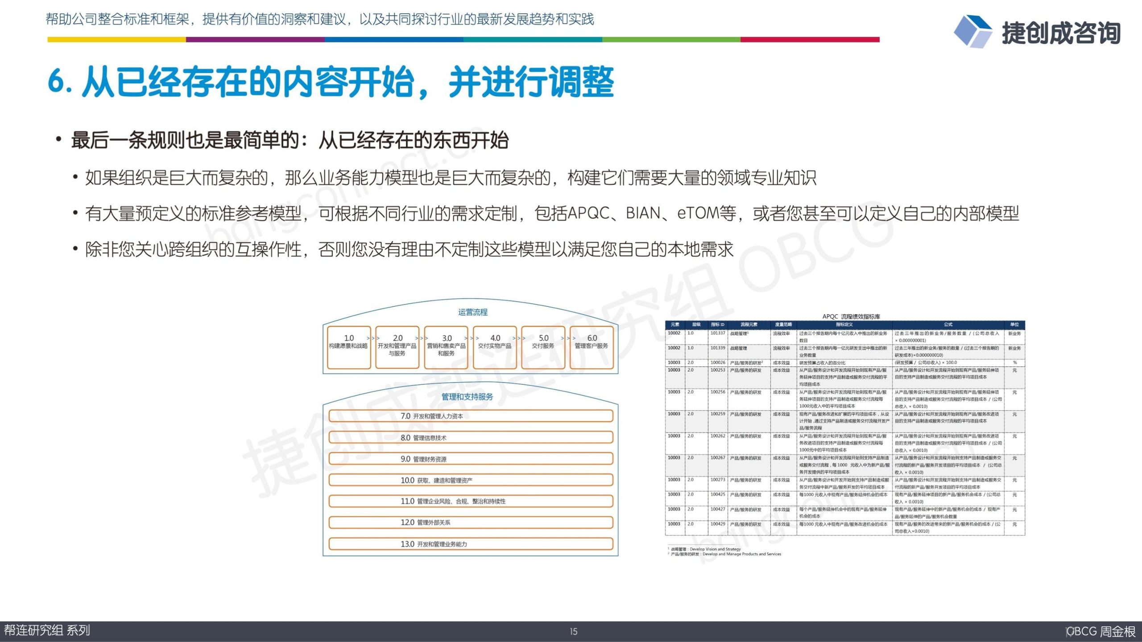
Task: Click the page number 15 in footer
Action: 573,632
